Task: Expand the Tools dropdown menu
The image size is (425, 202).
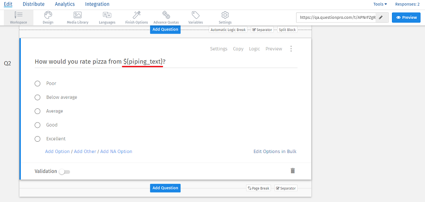Action: 380,4
